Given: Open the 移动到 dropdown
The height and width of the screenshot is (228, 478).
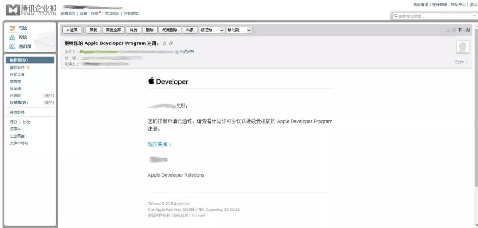Looking at the screenshot, I should (x=239, y=30).
